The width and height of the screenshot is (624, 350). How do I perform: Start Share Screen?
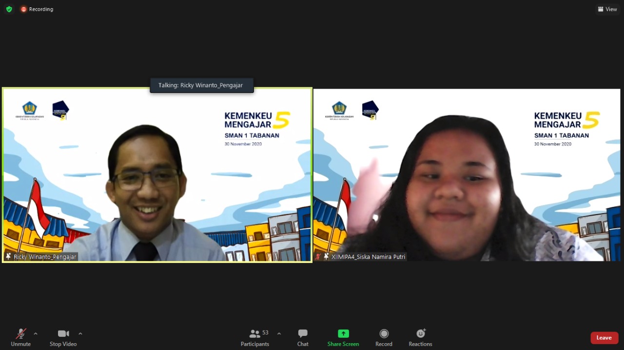tap(343, 337)
